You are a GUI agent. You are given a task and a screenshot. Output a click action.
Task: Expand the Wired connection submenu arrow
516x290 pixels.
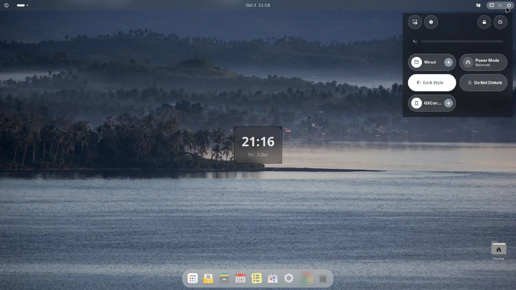[449, 62]
